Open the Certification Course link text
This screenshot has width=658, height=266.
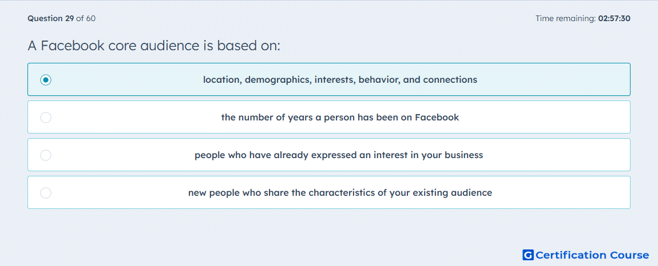pyautogui.click(x=592, y=255)
